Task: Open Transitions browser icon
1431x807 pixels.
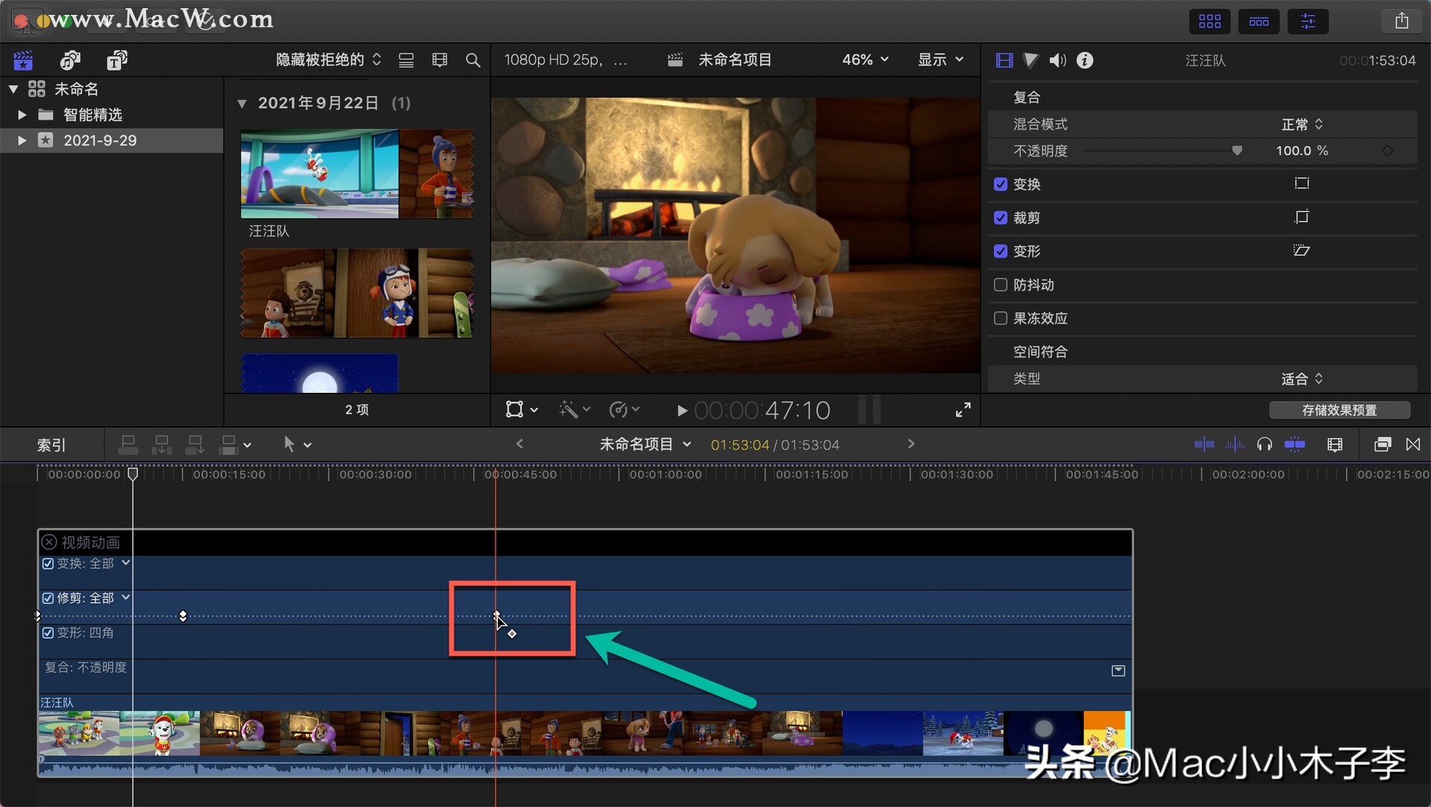Action: click(x=1412, y=445)
